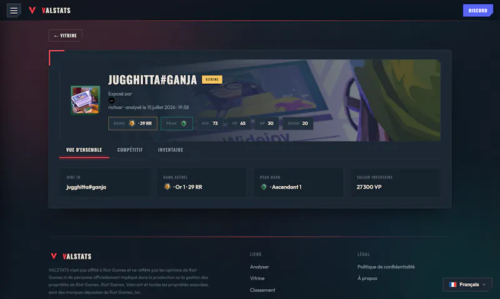Open the hamburger menu
Screen dimensions: 500x299
tap(14, 11)
